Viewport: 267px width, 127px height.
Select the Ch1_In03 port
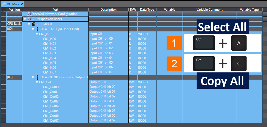pos(50,53)
